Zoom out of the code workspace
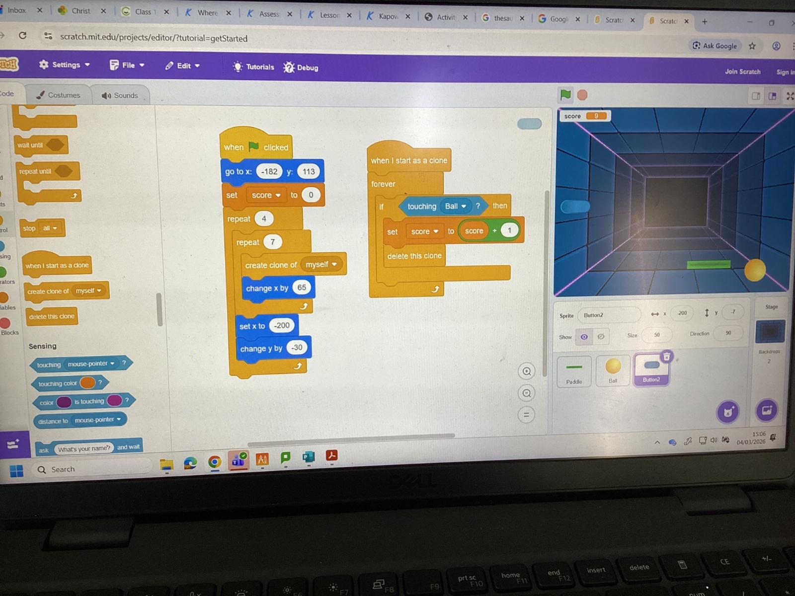795x596 pixels. point(527,393)
